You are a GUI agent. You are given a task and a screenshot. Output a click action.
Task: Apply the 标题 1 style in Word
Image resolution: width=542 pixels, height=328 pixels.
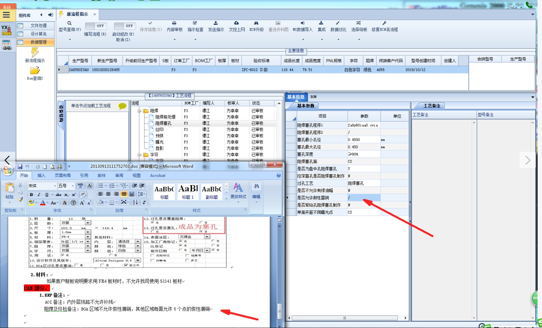click(188, 192)
